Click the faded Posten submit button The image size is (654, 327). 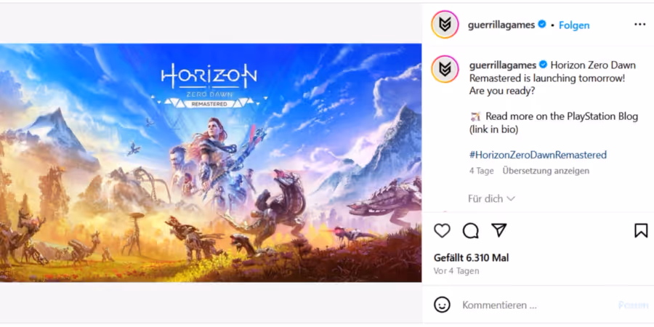click(x=633, y=305)
